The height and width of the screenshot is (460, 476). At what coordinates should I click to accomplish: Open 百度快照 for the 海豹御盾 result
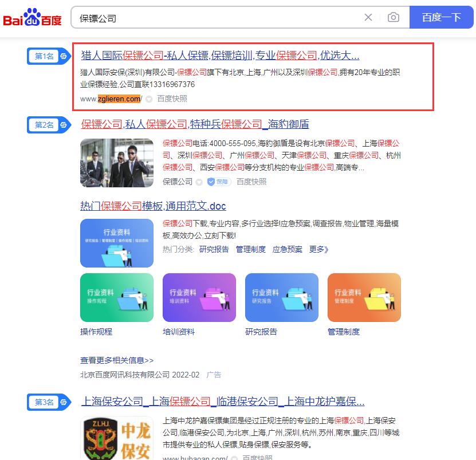point(251,182)
